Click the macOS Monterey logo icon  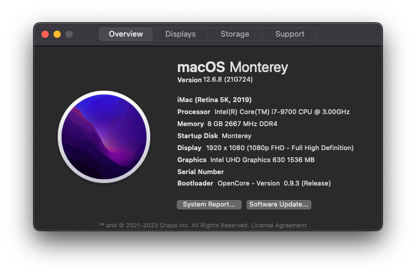(104, 137)
